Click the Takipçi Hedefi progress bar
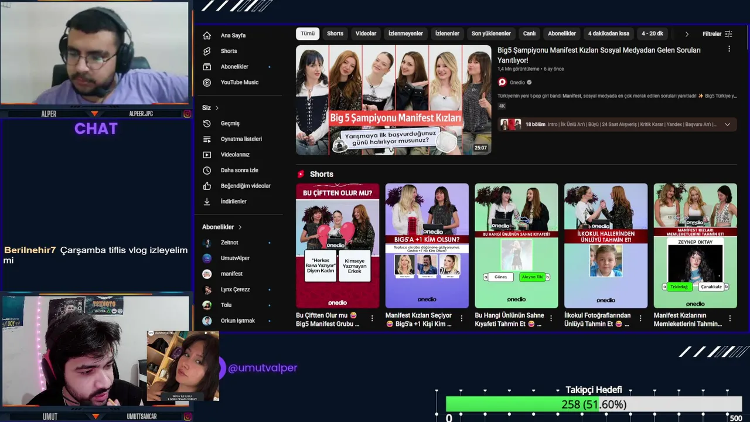Screen dimensions: 750x422 point(594,404)
